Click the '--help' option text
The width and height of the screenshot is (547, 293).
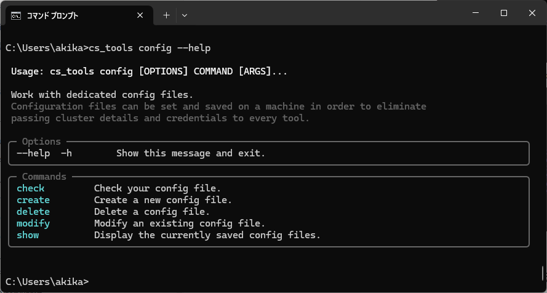[33, 153]
